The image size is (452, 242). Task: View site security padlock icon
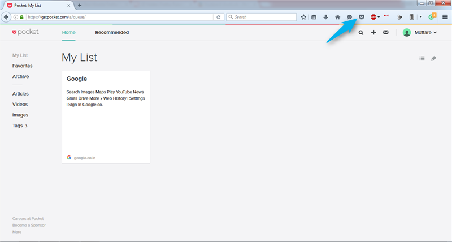[21, 17]
